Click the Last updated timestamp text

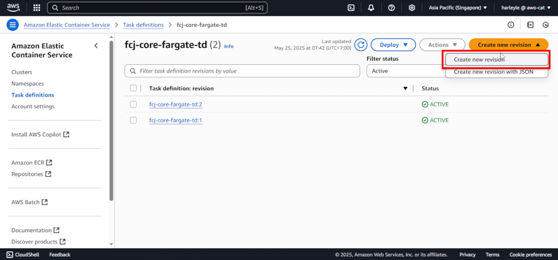313,45
